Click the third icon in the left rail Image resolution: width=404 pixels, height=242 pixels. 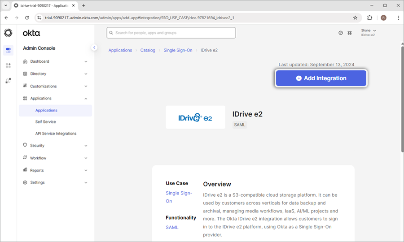(8, 81)
